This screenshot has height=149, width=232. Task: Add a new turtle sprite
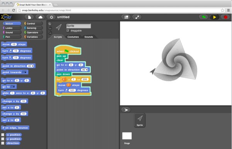point(126,110)
